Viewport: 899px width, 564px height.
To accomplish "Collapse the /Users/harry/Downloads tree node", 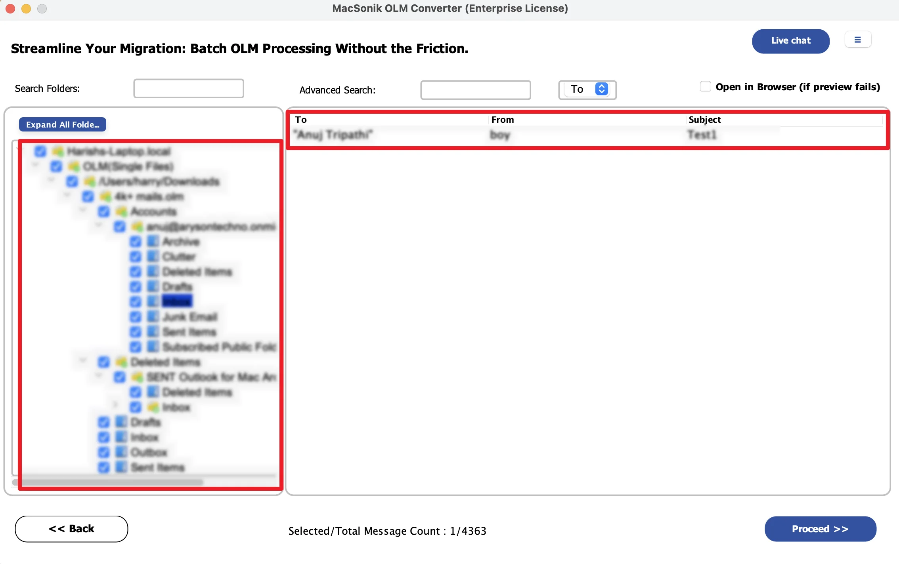I will point(52,179).
